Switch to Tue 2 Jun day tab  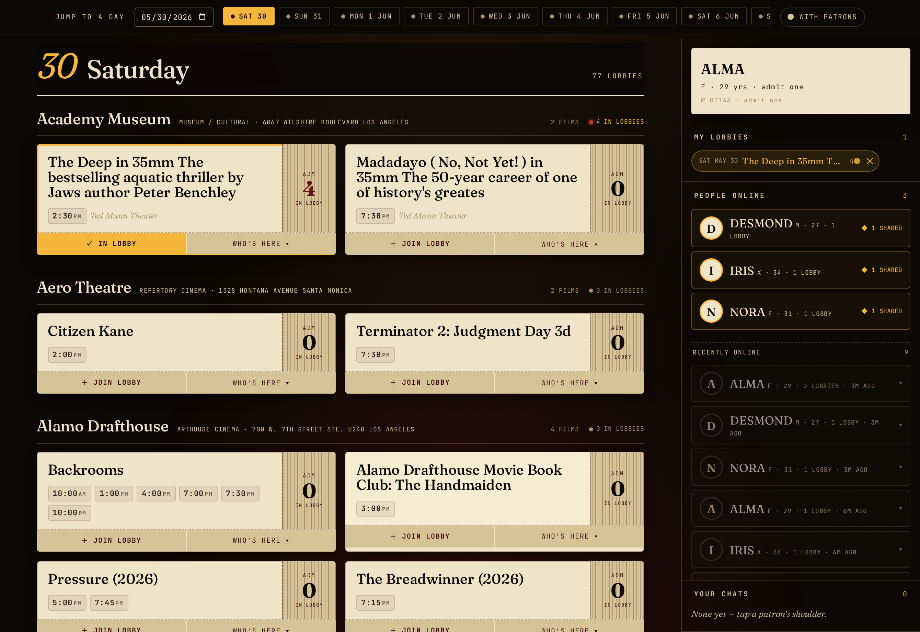pos(436,16)
